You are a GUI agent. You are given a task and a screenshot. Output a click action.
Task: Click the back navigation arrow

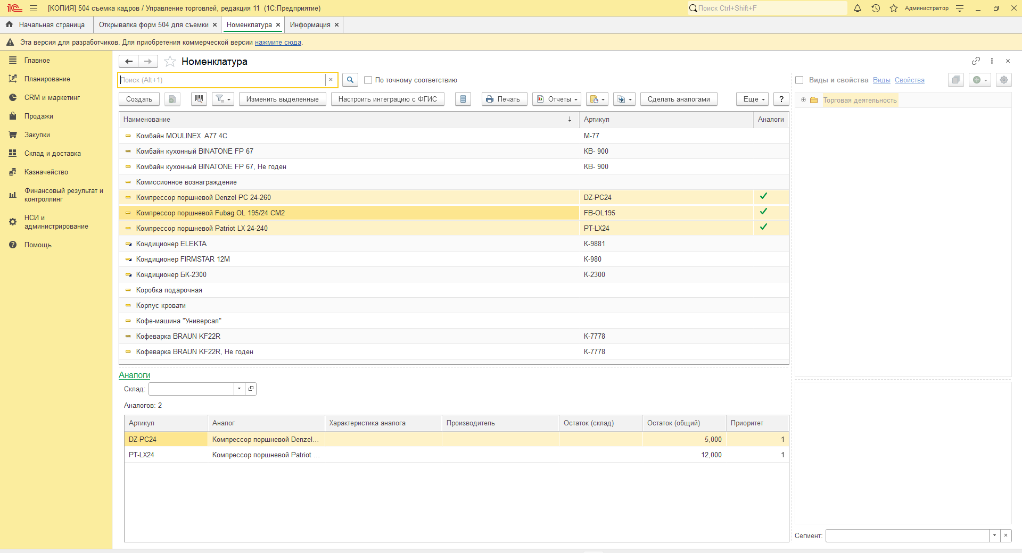click(129, 62)
